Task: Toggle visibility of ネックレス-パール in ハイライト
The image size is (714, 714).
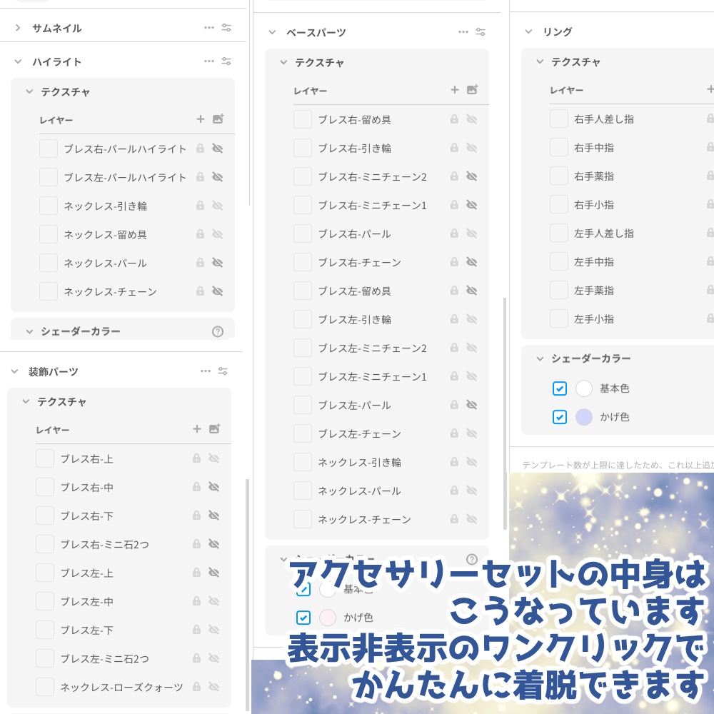Action: 217,263
